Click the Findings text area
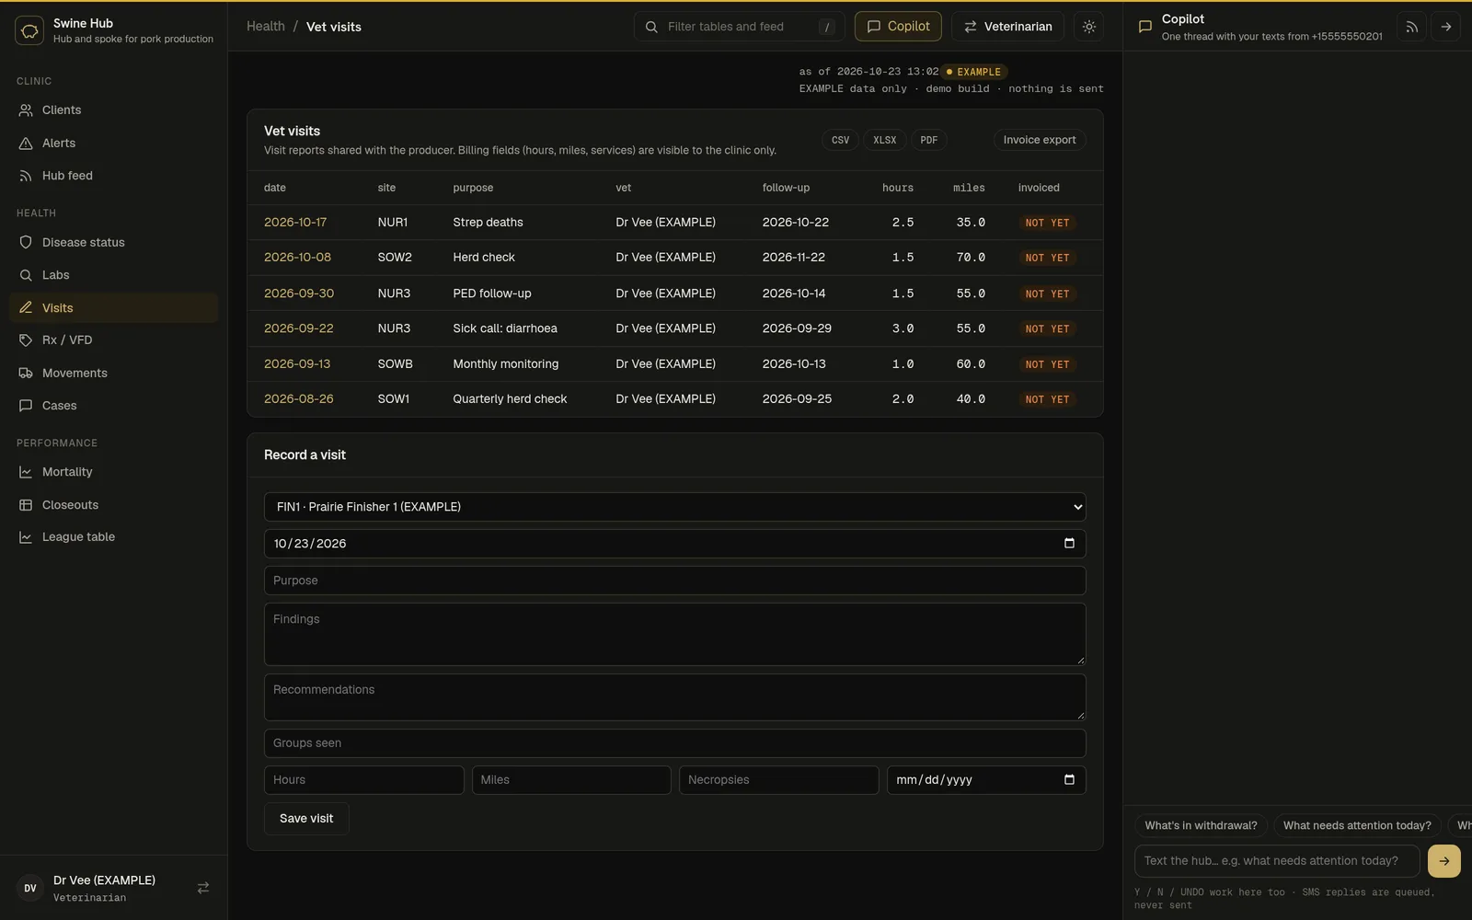 pos(674,635)
